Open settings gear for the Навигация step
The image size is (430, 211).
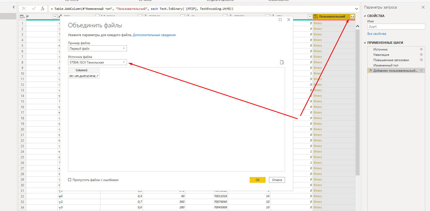[x=421, y=54]
